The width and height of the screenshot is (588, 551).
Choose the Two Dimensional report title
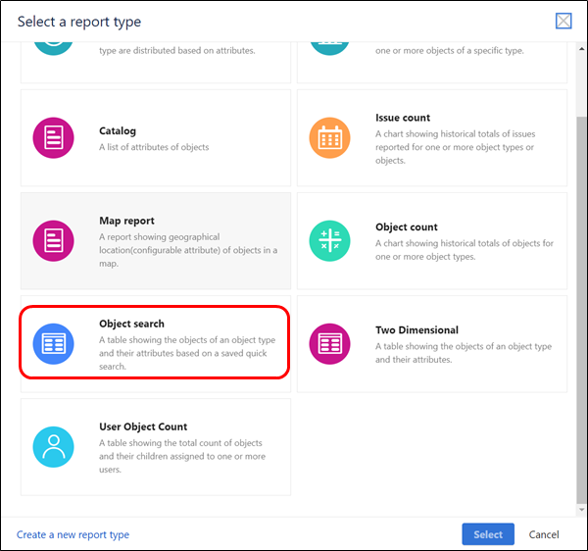(x=417, y=330)
